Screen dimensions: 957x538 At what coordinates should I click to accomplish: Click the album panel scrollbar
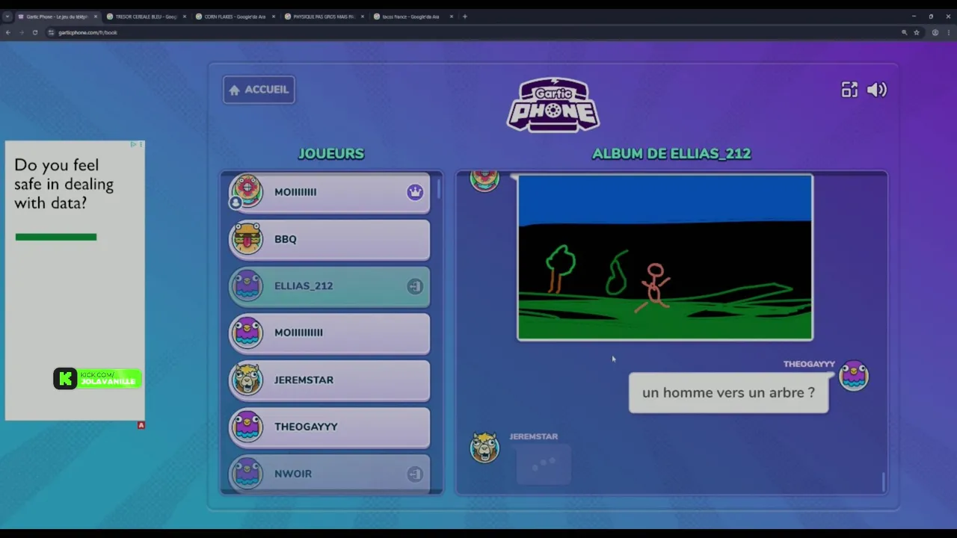click(x=883, y=482)
